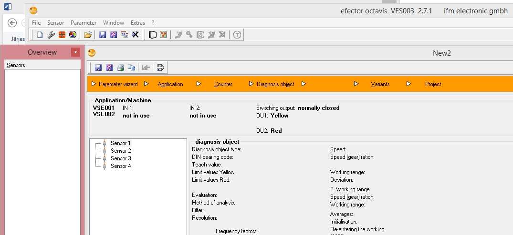This screenshot has width=513, height=235.
Task: Click the colored squares toolbar icon
Action: [x=163, y=35]
